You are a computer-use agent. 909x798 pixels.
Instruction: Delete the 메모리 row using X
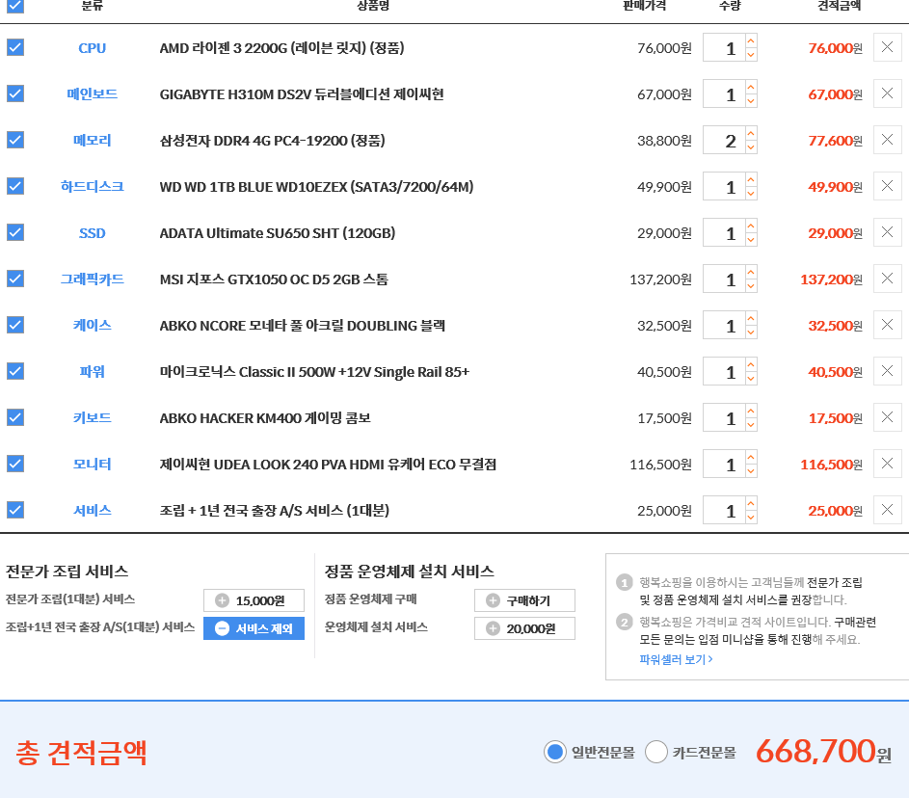click(887, 141)
